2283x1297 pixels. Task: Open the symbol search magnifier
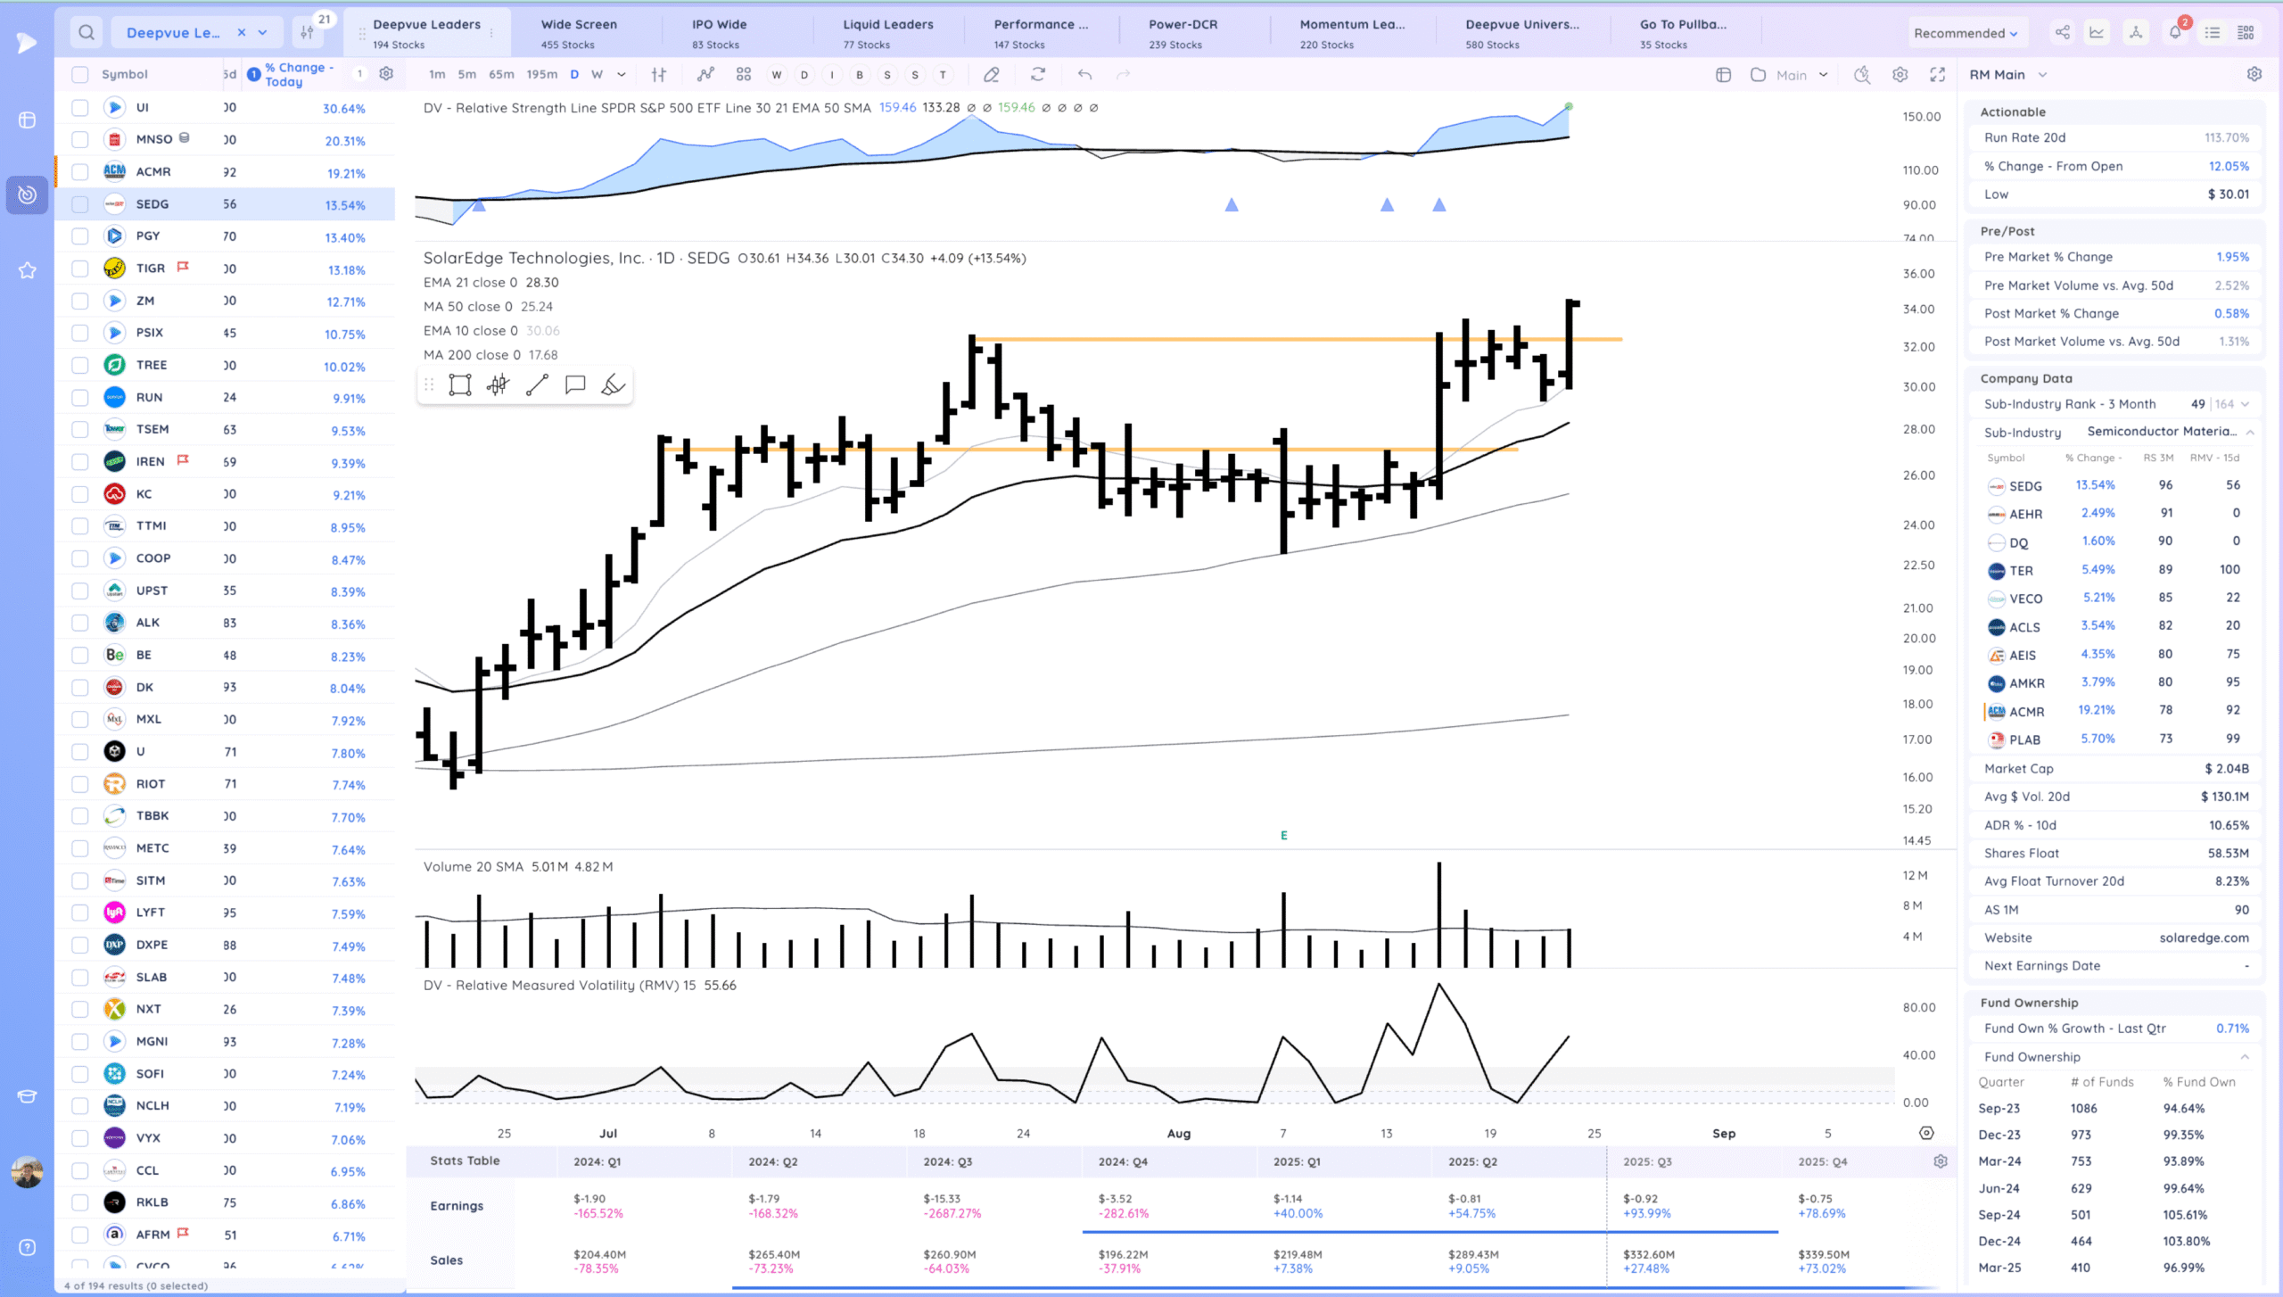(86, 33)
